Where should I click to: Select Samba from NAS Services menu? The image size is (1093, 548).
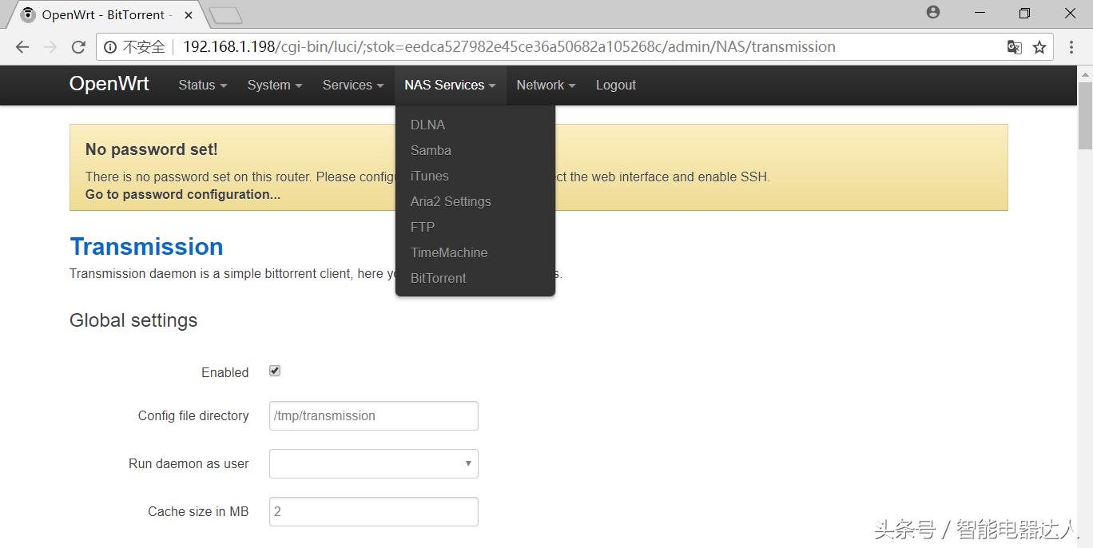(431, 150)
